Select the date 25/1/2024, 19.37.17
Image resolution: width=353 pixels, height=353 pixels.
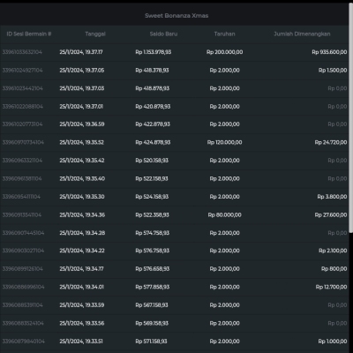[x=81, y=52]
